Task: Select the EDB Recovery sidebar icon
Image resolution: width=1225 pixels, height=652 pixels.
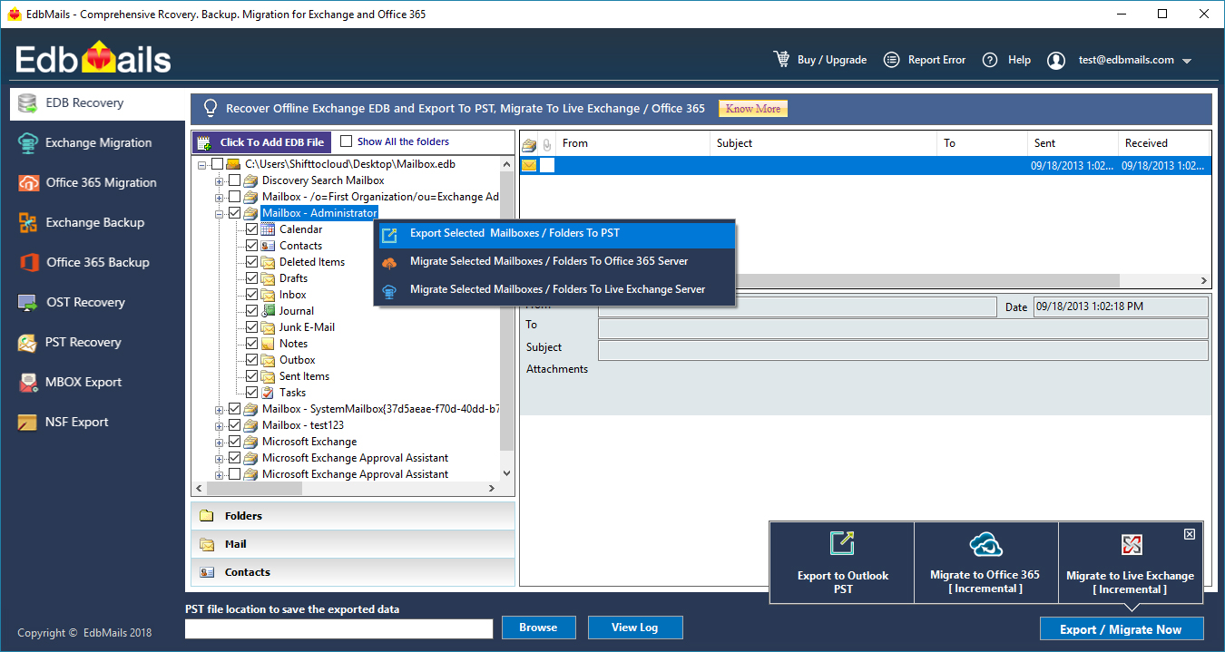Action: [x=26, y=102]
